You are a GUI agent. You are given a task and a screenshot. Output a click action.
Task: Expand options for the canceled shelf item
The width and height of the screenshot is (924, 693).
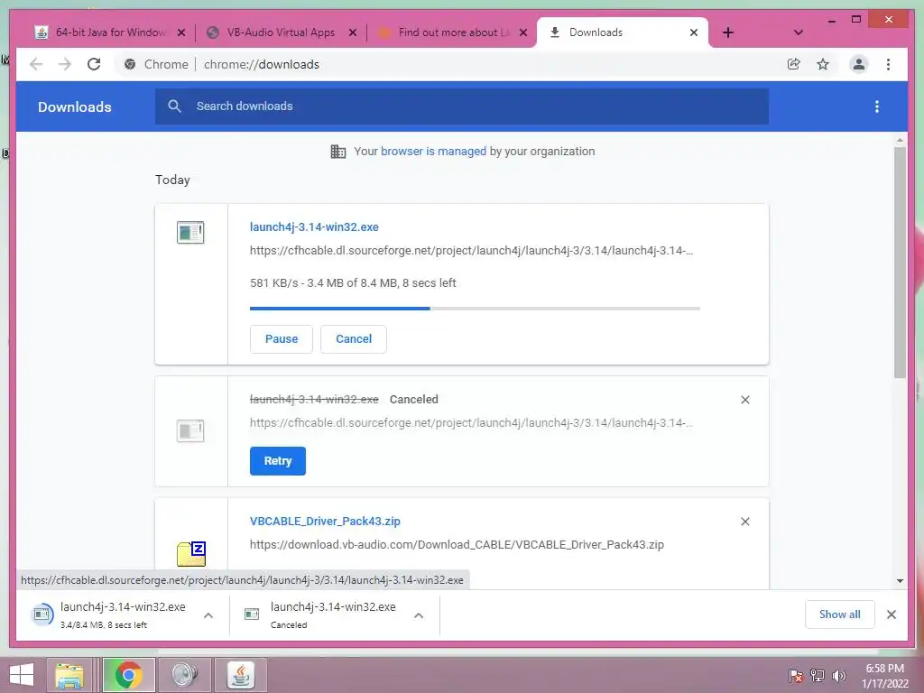tap(419, 615)
